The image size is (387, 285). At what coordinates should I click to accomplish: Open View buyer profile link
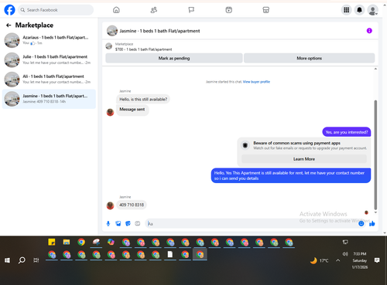256,82
